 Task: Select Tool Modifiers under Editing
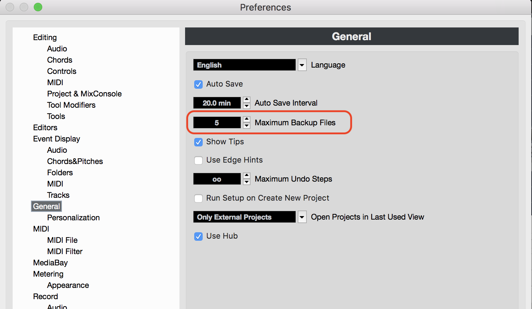pos(71,105)
